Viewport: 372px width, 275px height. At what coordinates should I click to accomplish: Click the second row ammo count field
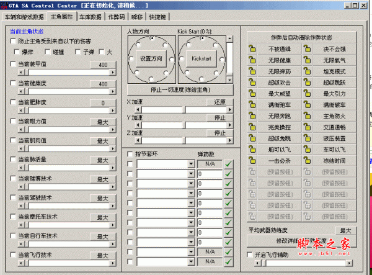(x=210, y=174)
